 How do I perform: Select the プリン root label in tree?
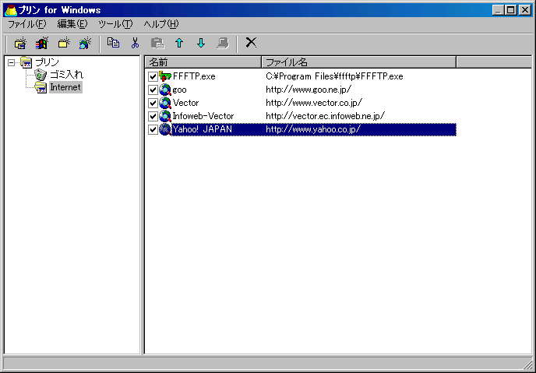pos(48,62)
